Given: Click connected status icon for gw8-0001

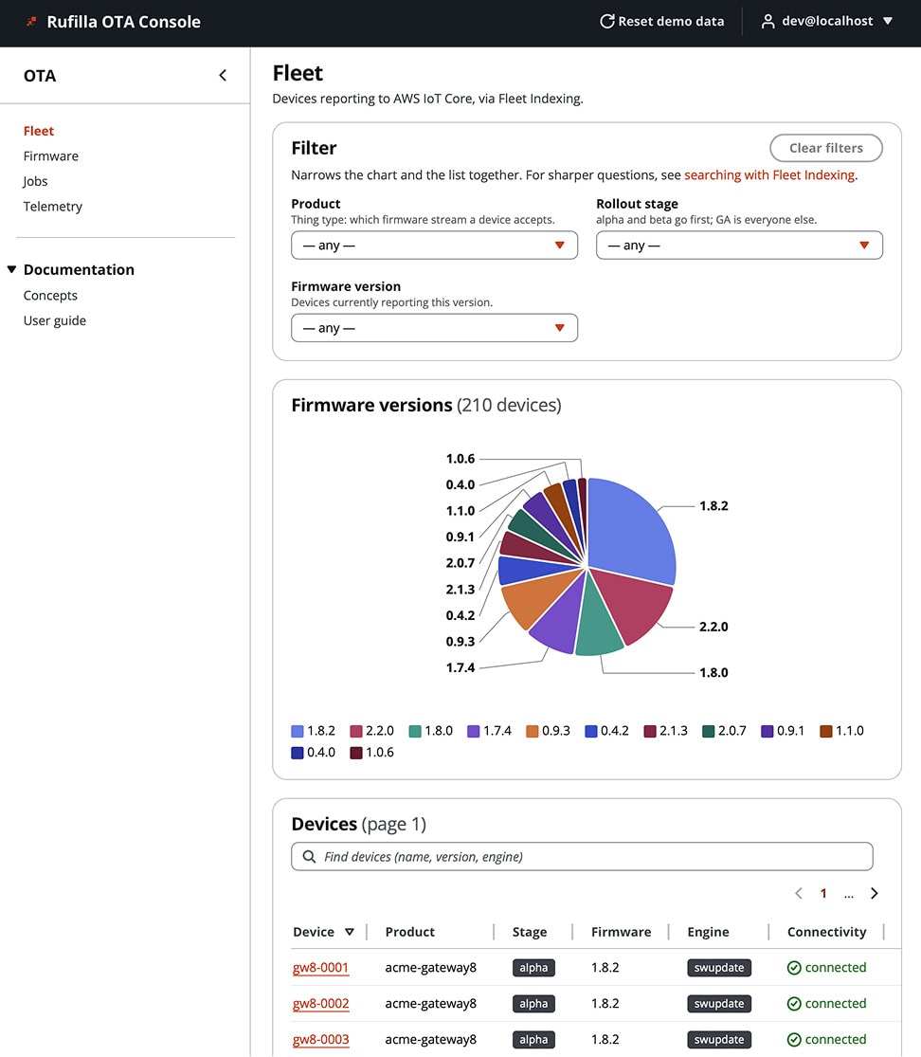Looking at the screenshot, I should click(x=794, y=967).
